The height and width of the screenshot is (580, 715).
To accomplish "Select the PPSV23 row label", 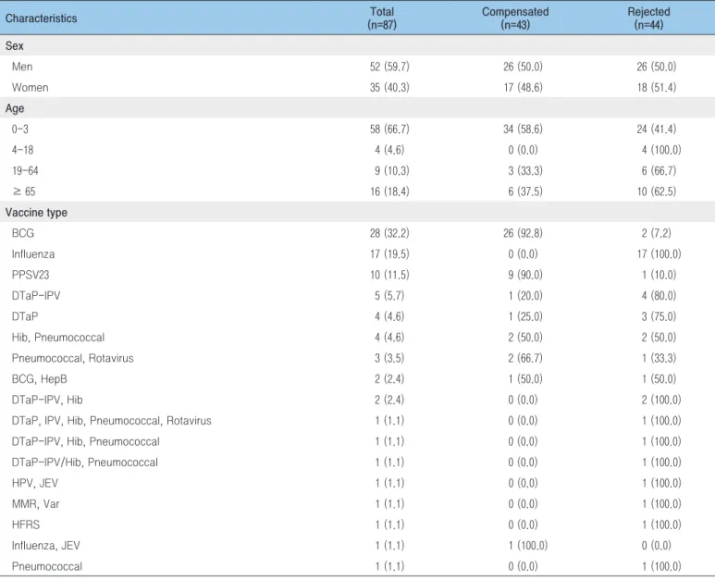I will click(x=31, y=275).
